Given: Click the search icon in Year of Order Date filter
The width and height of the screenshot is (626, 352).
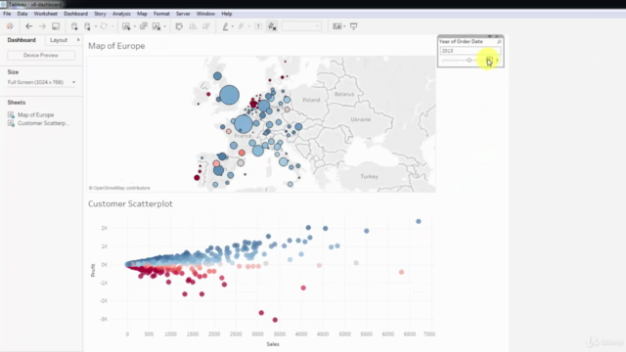Looking at the screenshot, I should (499, 41).
